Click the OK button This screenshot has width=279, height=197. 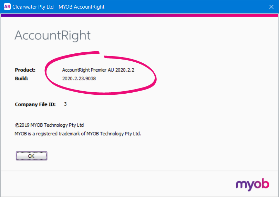click(31, 156)
